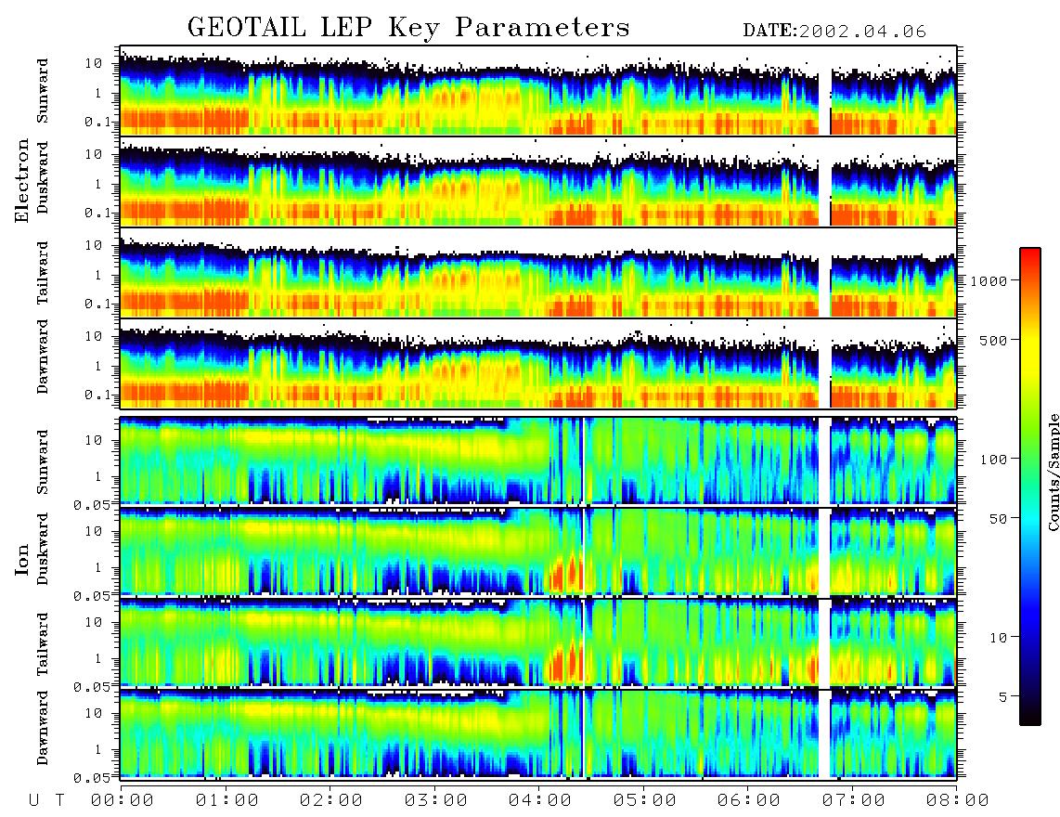Image resolution: width=1060 pixels, height=817 pixels.
Task: Click the Sunward label of the Ion group
Action: point(43,461)
